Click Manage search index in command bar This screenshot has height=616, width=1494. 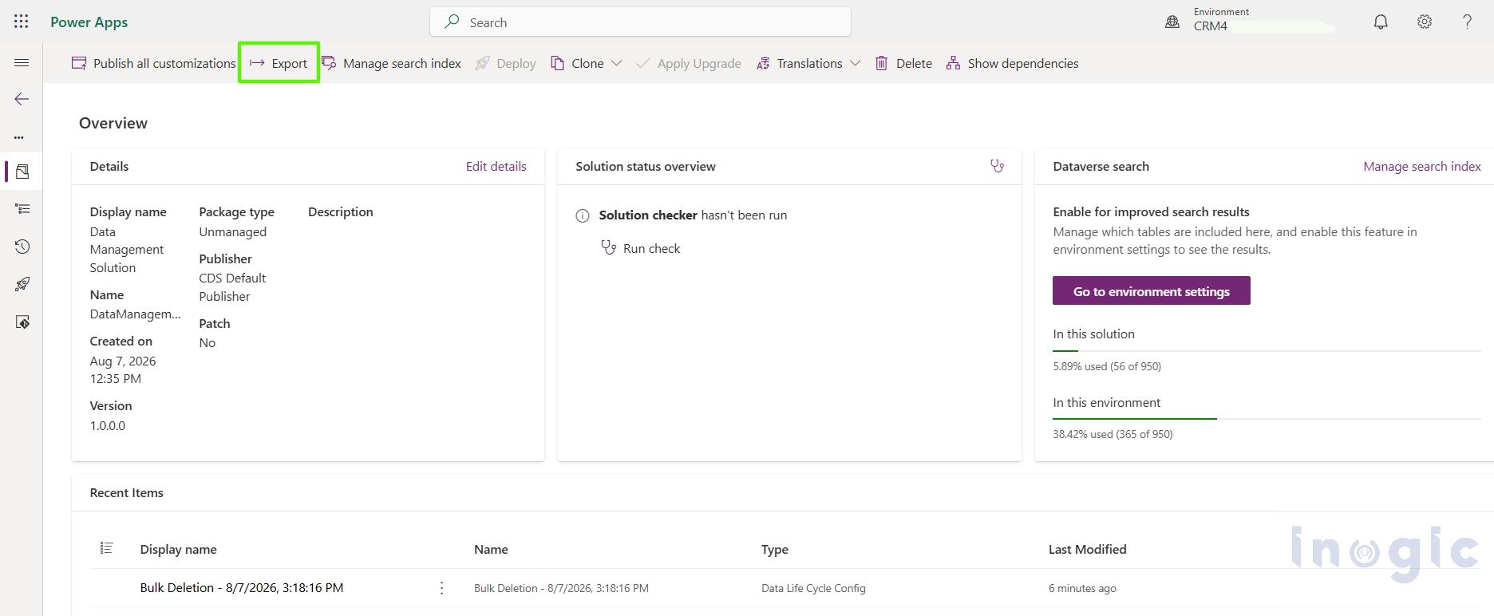391,63
